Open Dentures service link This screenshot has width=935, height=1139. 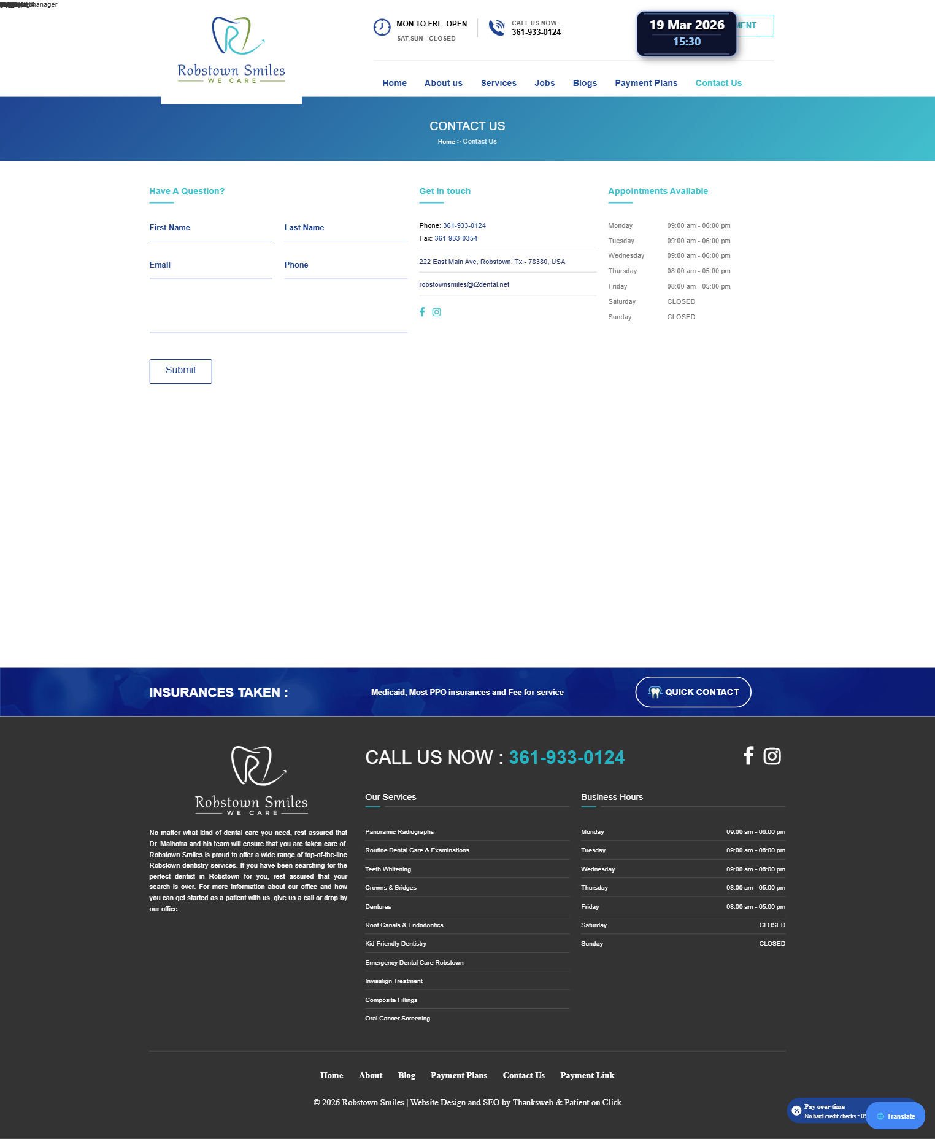[x=378, y=907]
